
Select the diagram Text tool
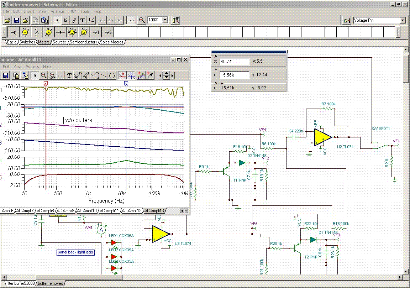69,75
